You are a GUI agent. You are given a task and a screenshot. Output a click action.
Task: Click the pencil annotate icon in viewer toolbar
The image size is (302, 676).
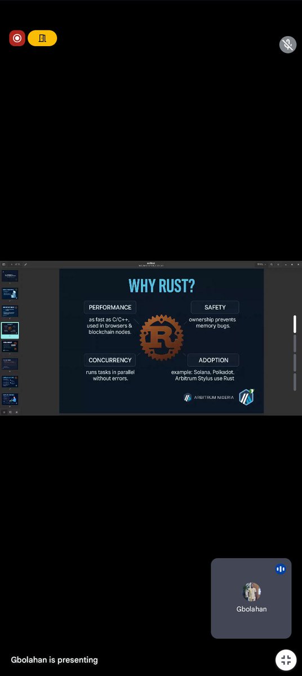tap(26, 264)
